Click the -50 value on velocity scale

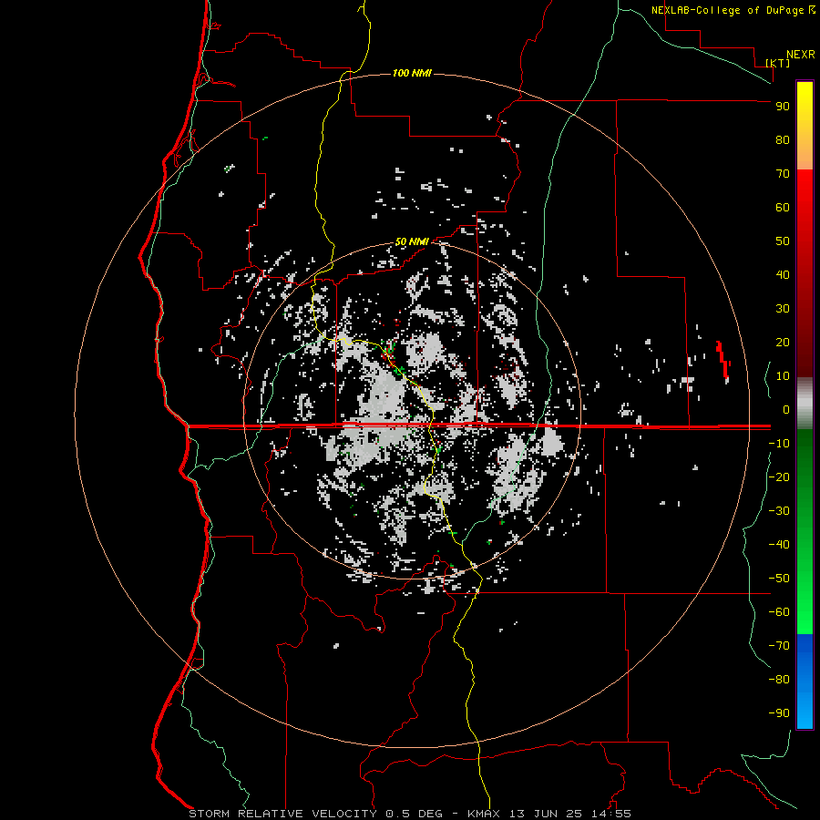pyautogui.click(x=779, y=579)
